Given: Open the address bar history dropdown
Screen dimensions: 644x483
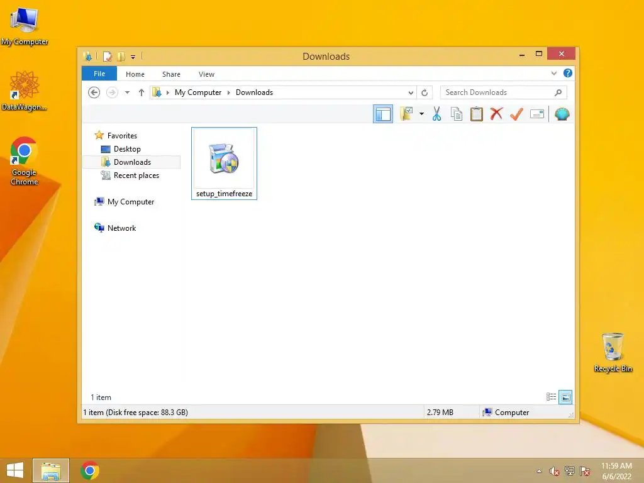Looking at the screenshot, I should pos(410,93).
